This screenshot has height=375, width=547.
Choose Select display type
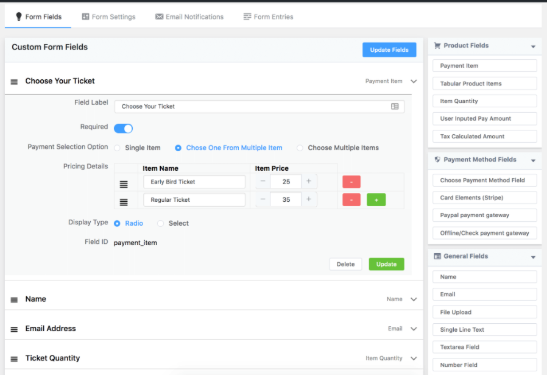click(172, 223)
